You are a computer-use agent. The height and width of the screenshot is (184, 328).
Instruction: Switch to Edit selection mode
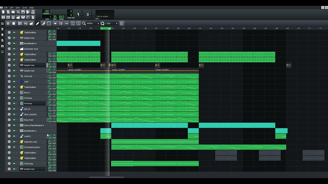pyautogui.click(x=49, y=24)
